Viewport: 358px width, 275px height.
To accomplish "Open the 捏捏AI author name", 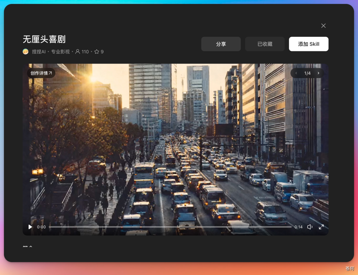I will (38, 52).
